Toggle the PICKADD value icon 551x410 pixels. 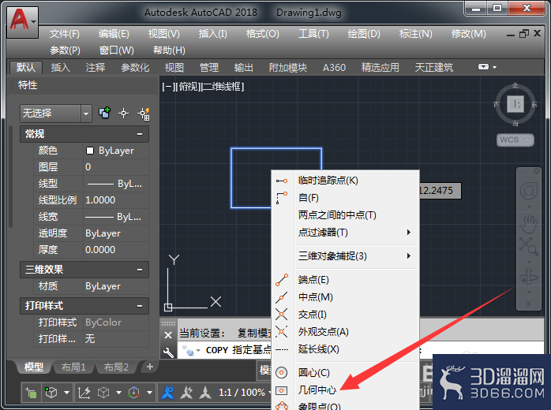coord(144,114)
